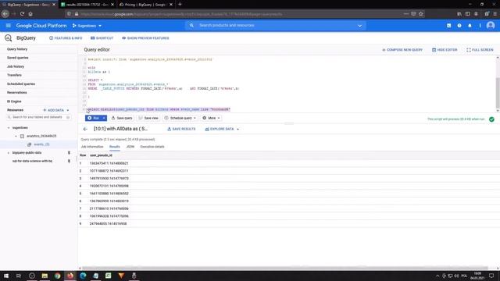Pin icon next to sql-for-data-science-with-bq
Screen dimensions: 500x281
[69, 161]
